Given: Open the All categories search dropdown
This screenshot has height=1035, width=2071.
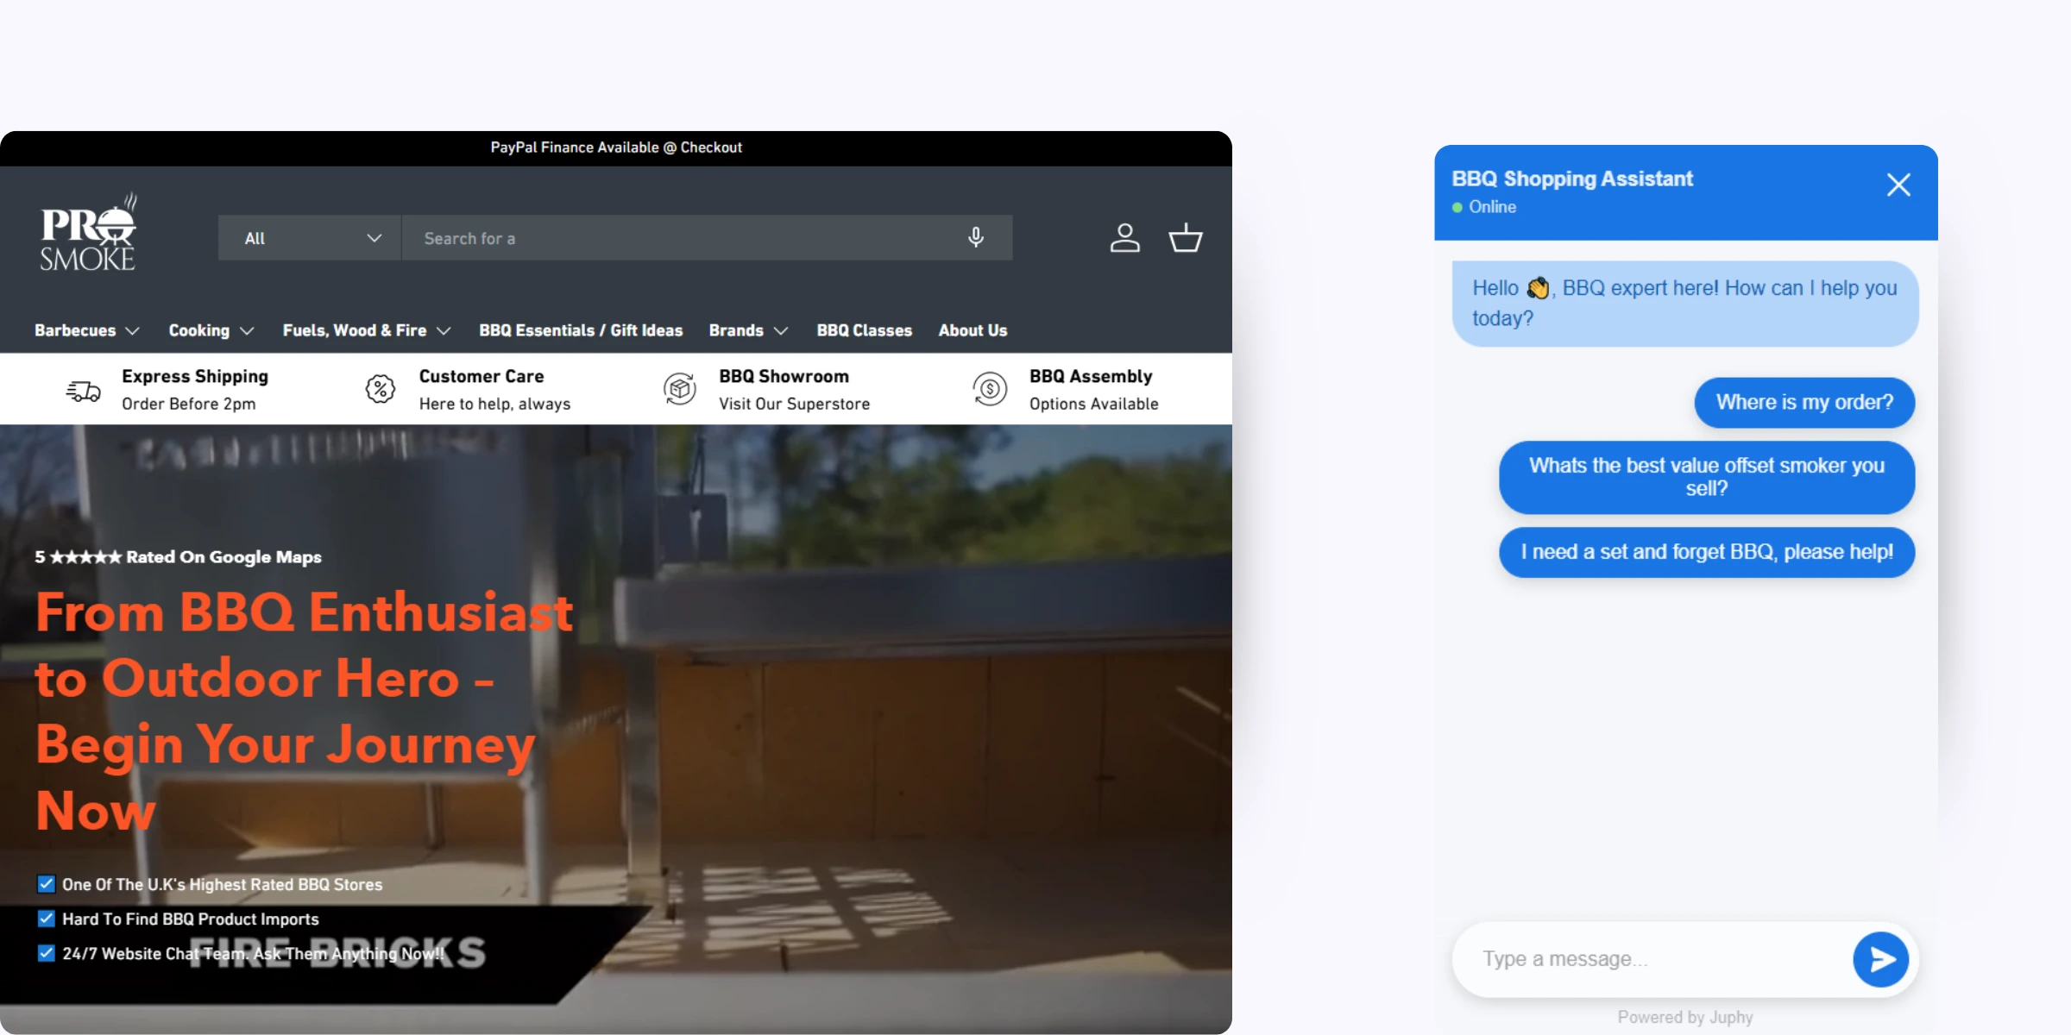Looking at the screenshot, I should [310, 238].
